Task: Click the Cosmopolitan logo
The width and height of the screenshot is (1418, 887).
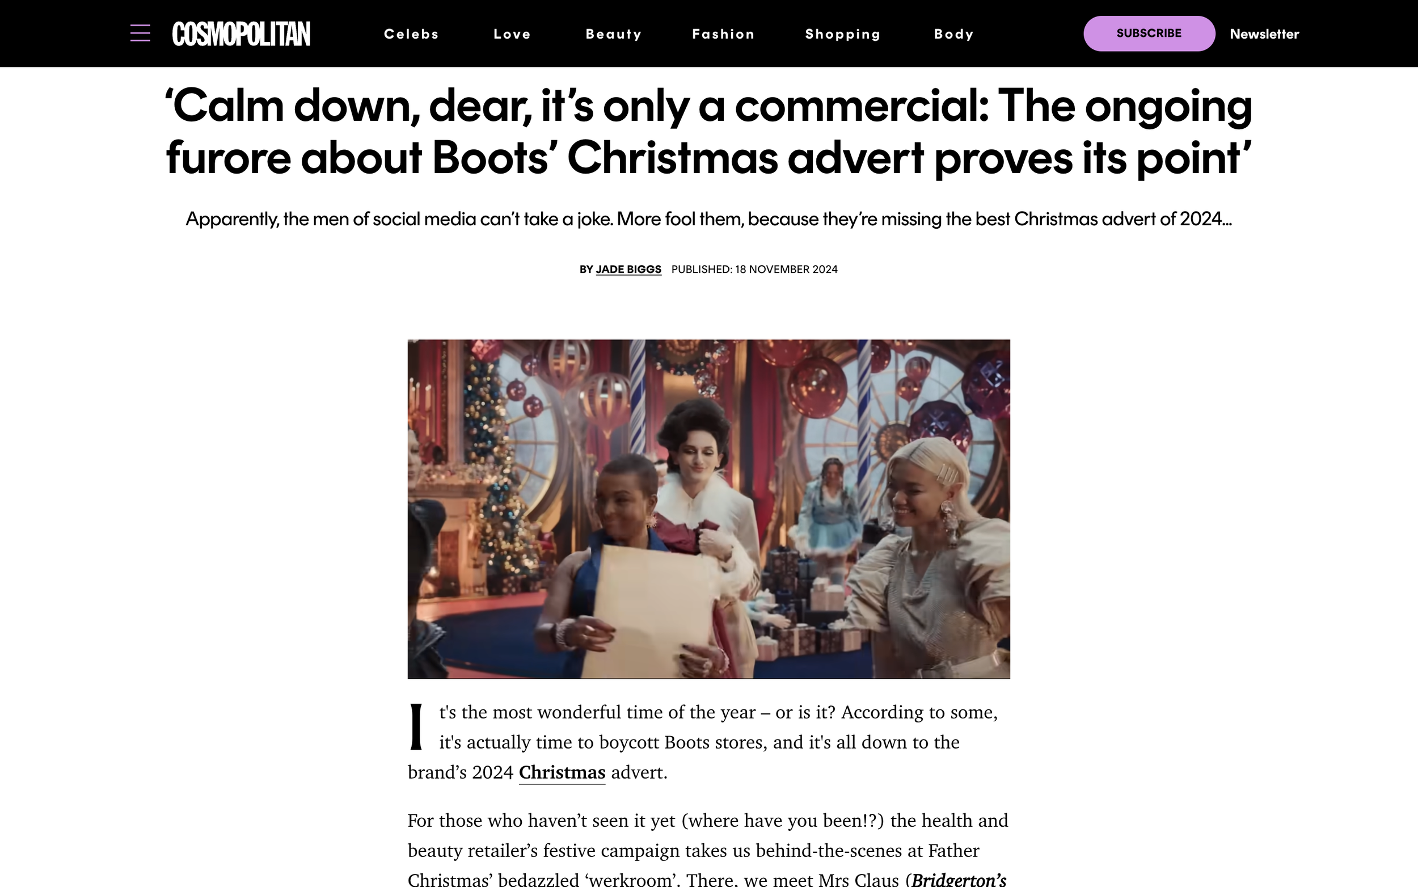Action: (241, 33)
